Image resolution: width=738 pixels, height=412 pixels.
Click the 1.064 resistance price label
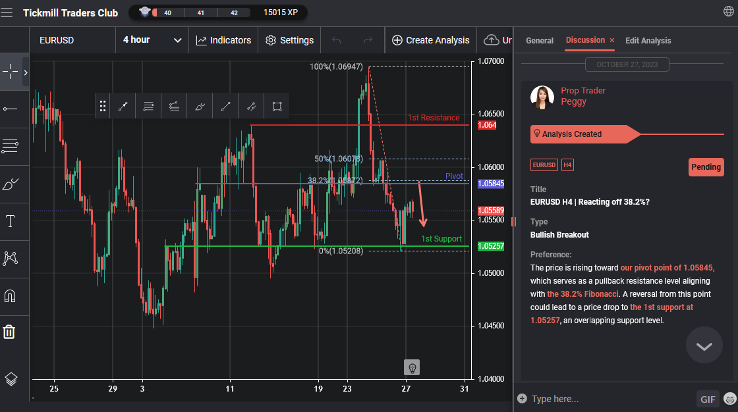click(x=487, y=125)
